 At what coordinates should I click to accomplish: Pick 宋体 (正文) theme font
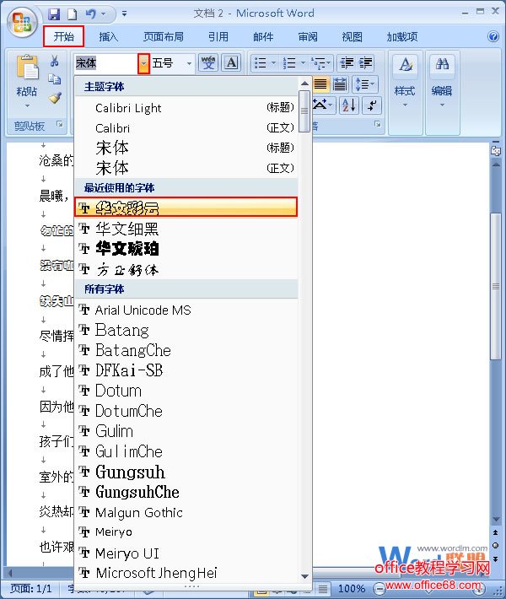[x=186, y=168]
